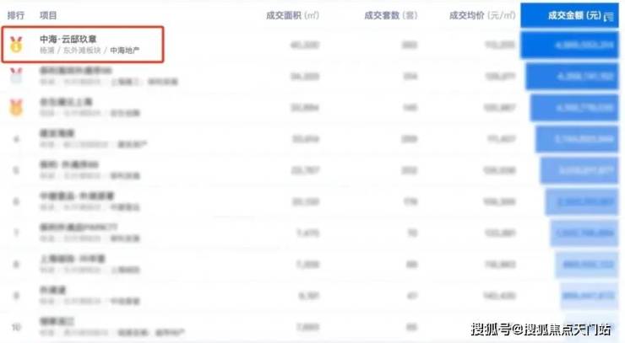
Task: Open the 中海·云邸玖章 project name
Action: click(68, 39)
